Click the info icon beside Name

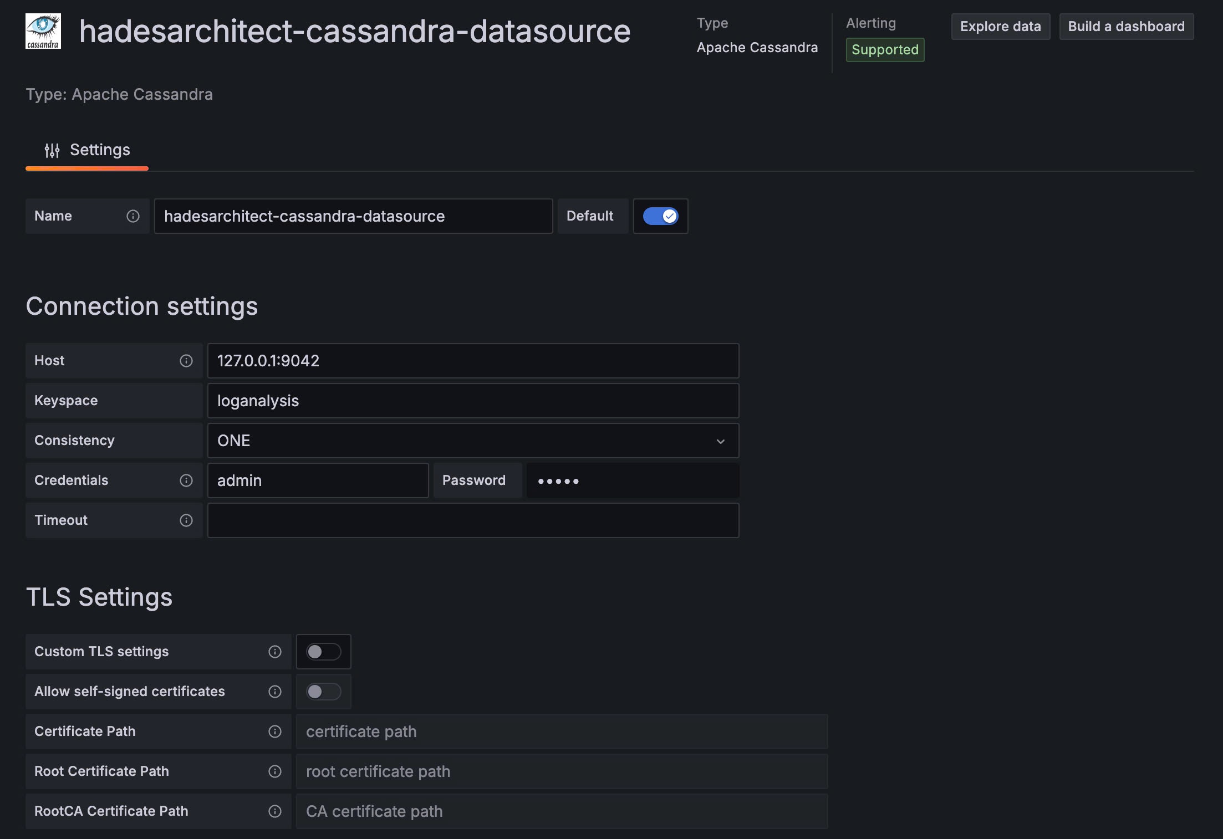(x=133, y=216)
